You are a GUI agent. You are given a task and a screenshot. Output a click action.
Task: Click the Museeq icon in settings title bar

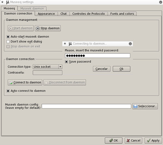(x=7, y=2)
